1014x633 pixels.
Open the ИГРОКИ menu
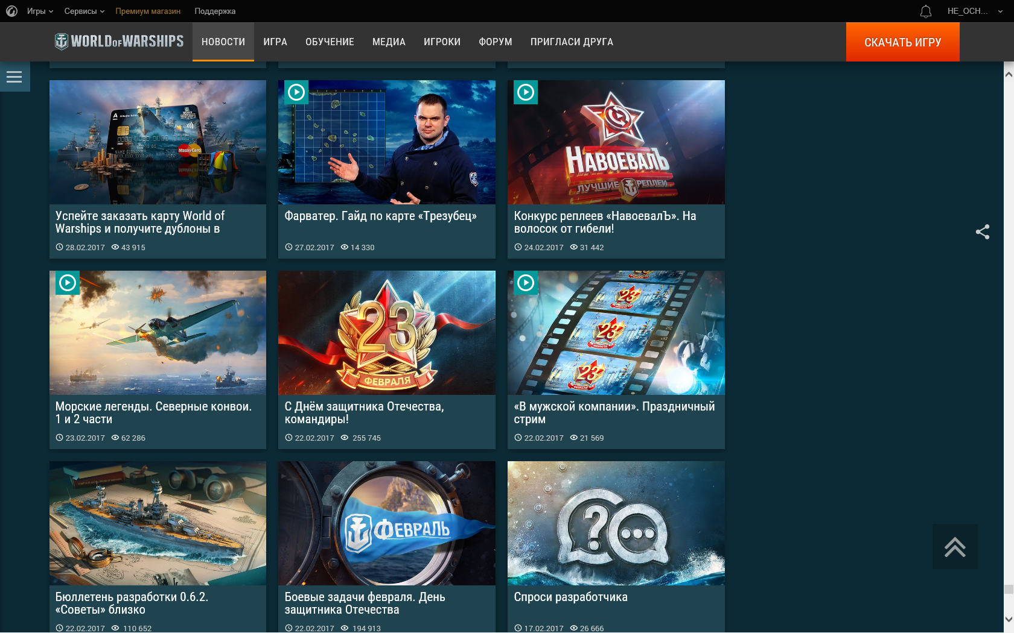click(442, 42)
